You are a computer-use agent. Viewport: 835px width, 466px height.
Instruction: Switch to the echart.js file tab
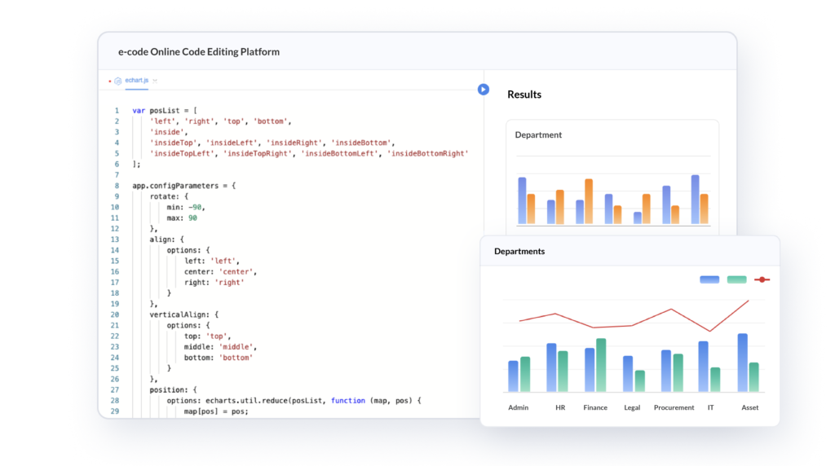pos(135,81)
